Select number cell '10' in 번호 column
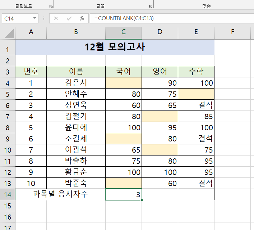Viewport: 254px width, 230px height. pos(31,183)
